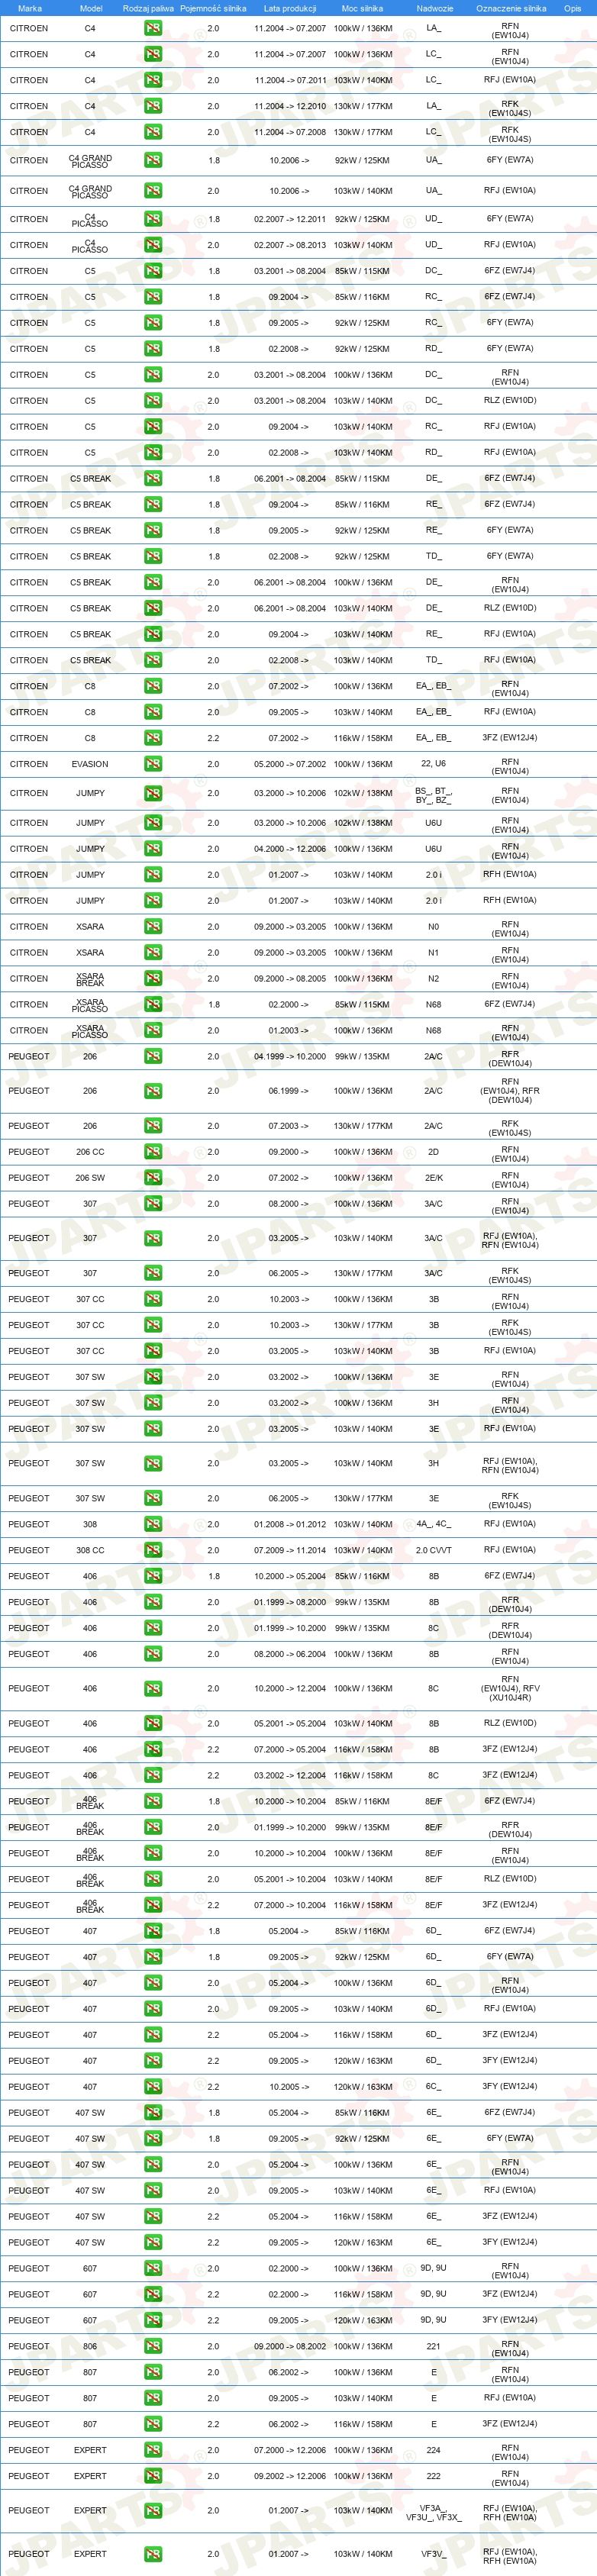597x2576 pixels.
Task: Click the 'EVASION' model cell
Action: (90, 764)
